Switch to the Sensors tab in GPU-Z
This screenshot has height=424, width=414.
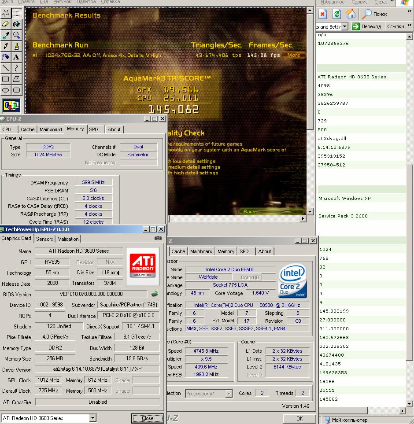[x=44, y=239]
